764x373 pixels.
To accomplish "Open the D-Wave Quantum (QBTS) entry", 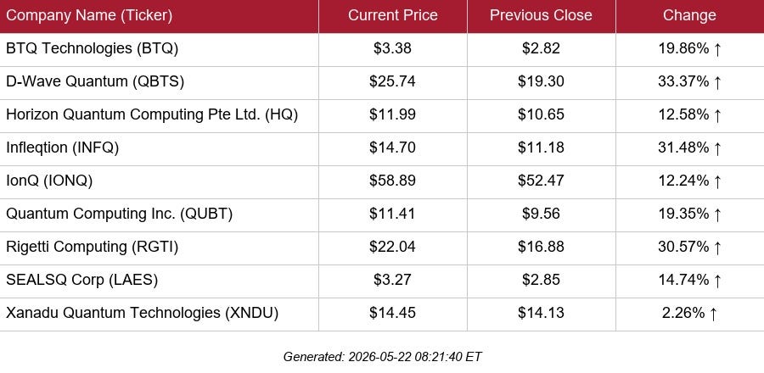I will 95,81.
